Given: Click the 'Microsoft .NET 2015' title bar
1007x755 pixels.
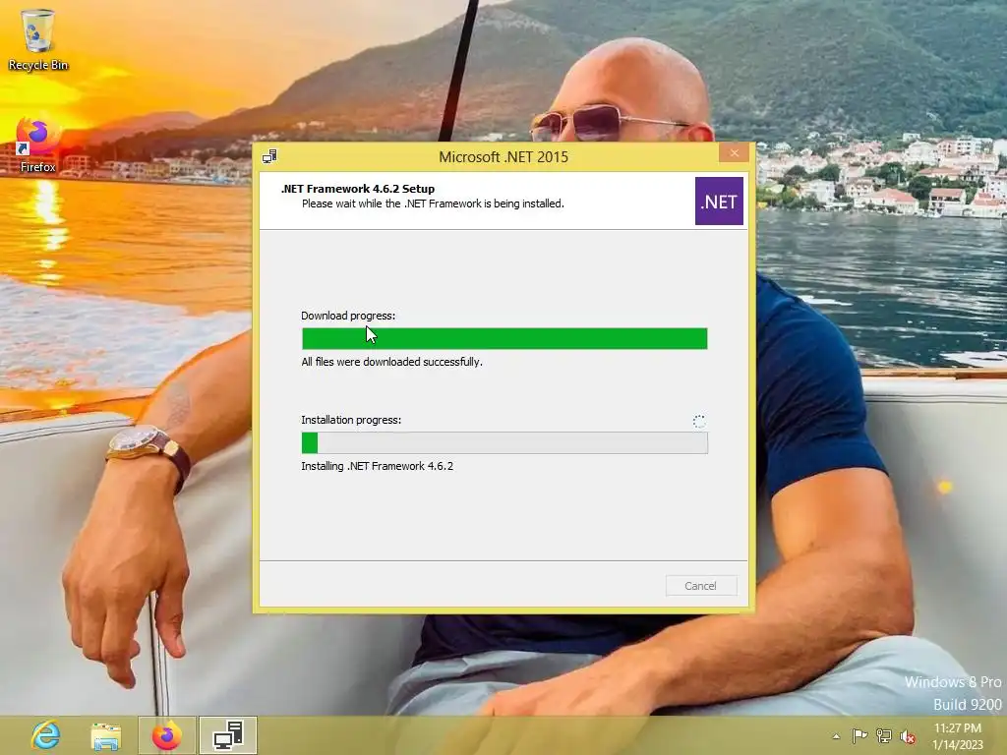Looking at the screenshot, I should (x=503, y=156).
